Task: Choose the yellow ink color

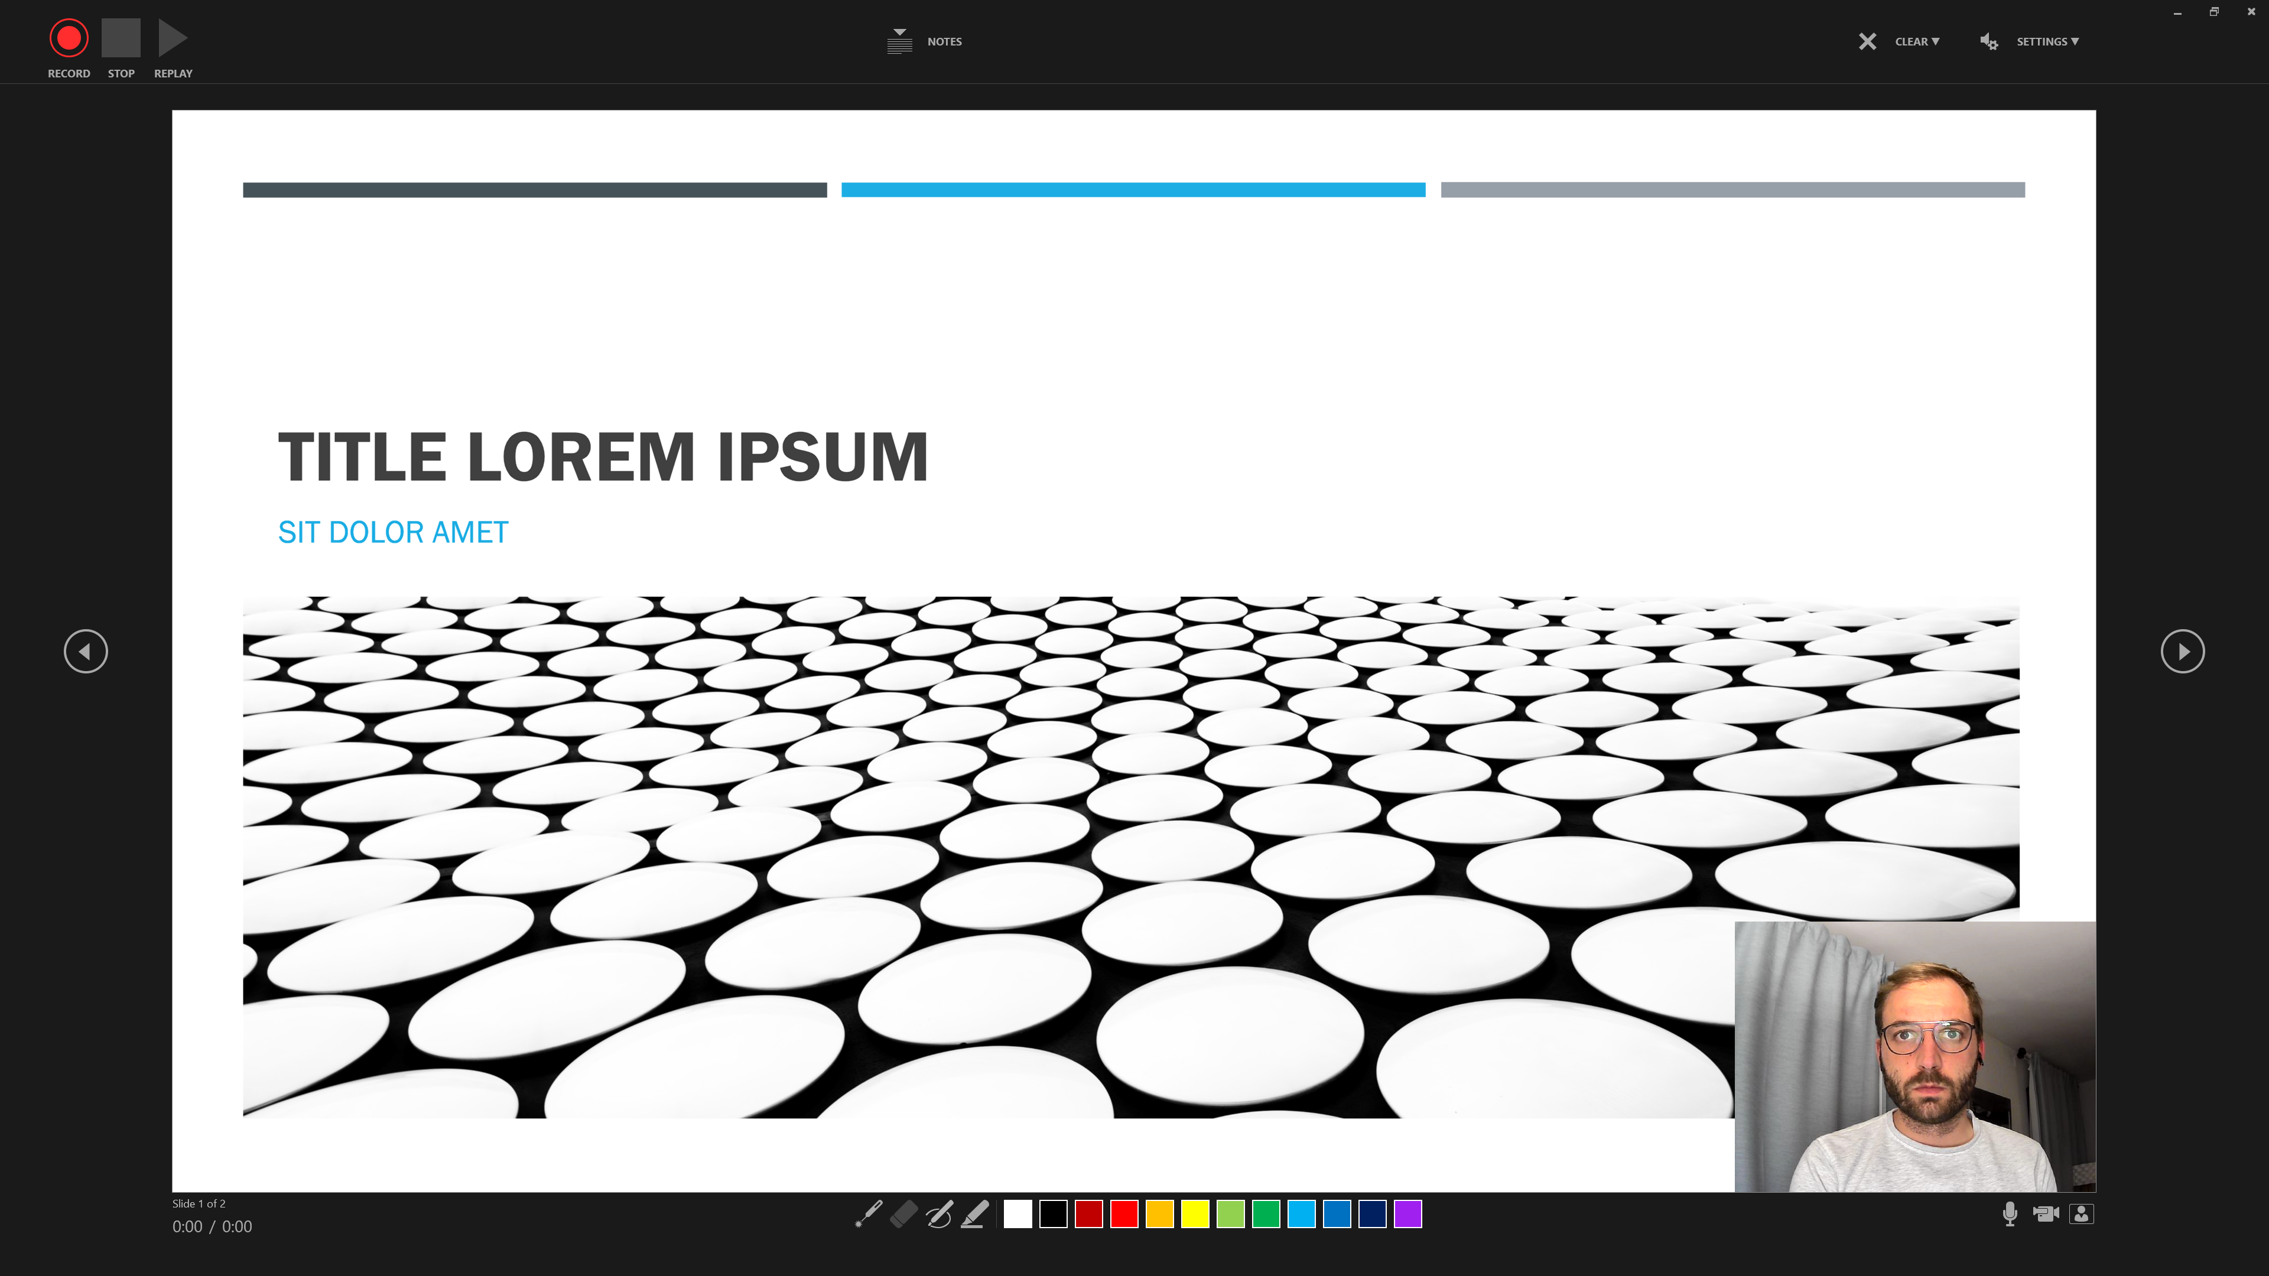Action: click(1194, 1213)
